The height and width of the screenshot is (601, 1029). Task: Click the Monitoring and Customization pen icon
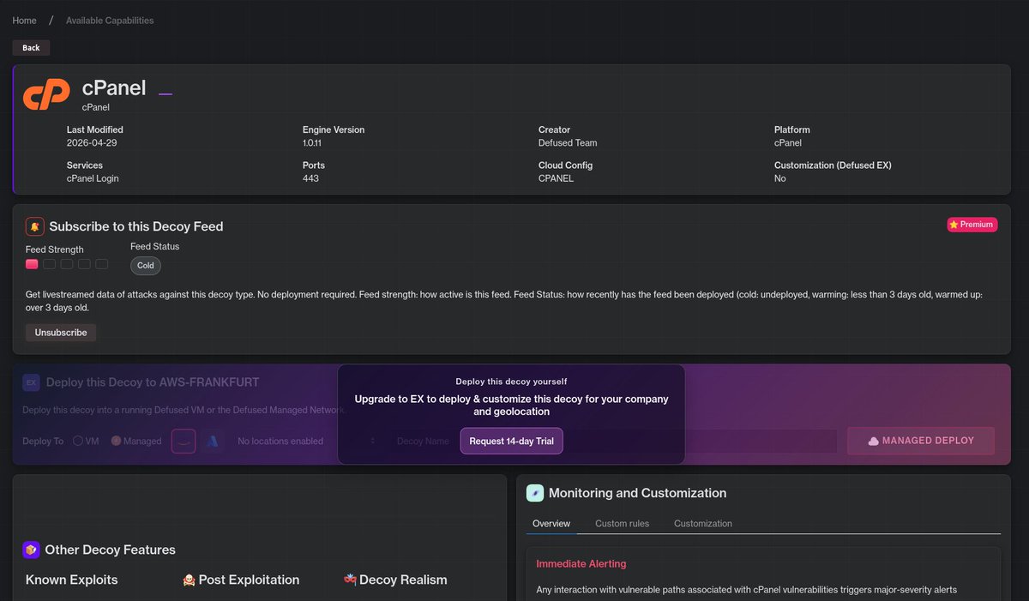(534, 493)
